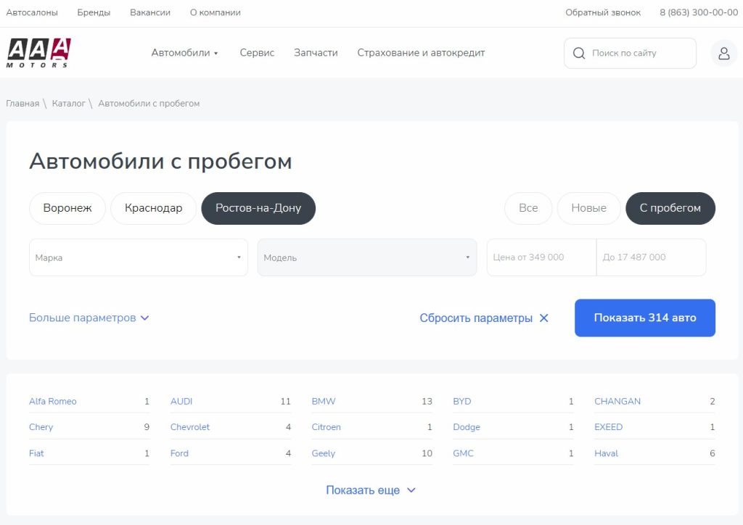Go to the Запчасти section
This screenshot has height=525, width=743.
click(315, 52)
